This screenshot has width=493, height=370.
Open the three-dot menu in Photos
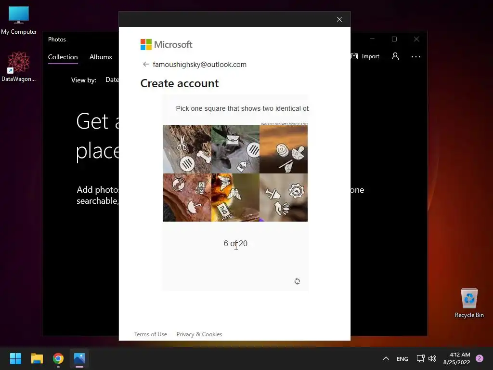(415, 57)
